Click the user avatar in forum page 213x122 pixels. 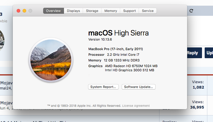tap(2, 41)
